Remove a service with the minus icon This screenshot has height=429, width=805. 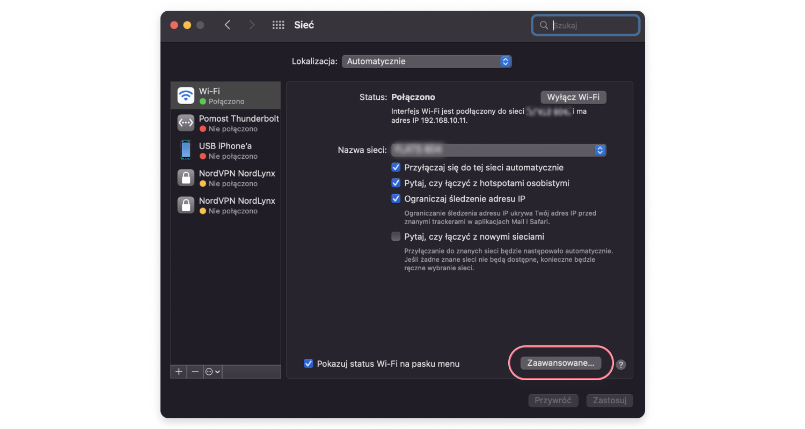[x=194, y=371]
